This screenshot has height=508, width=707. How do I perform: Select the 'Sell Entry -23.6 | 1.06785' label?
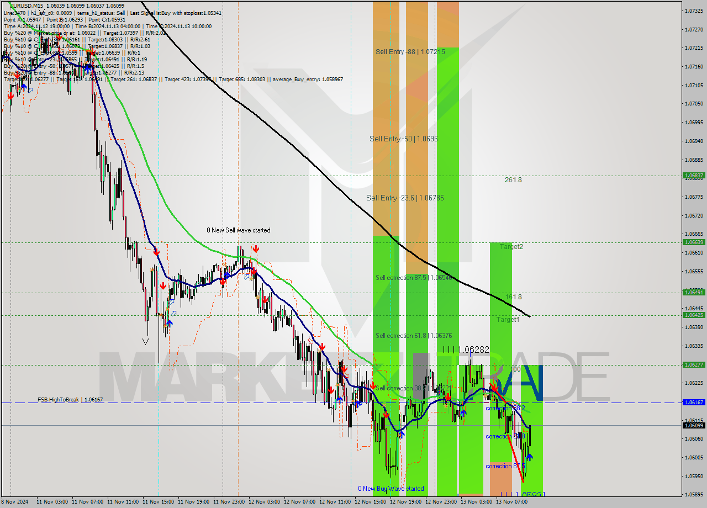[405, 198]
